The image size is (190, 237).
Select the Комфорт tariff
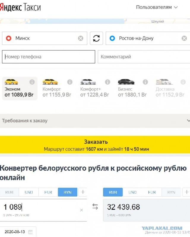click(x=57, y=89)
